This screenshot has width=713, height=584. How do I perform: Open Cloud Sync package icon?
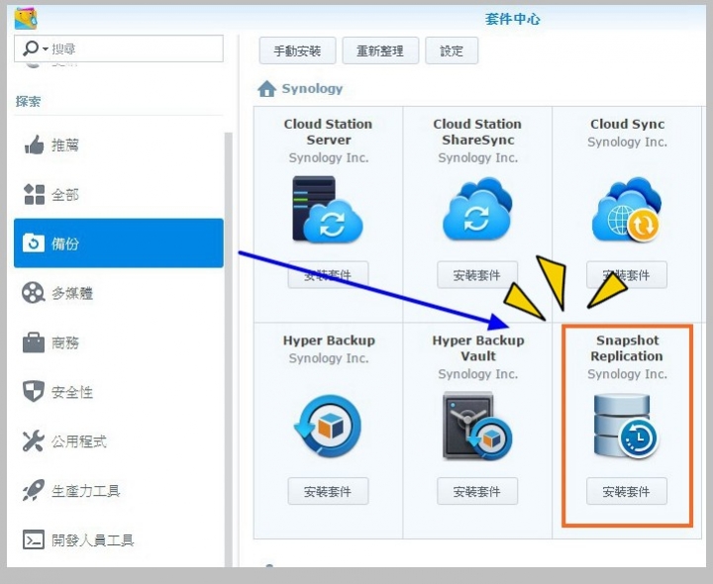(x=627, y=210)
